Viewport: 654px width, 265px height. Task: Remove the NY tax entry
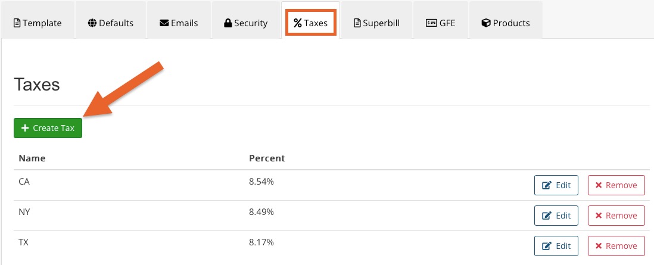point(616,216)
